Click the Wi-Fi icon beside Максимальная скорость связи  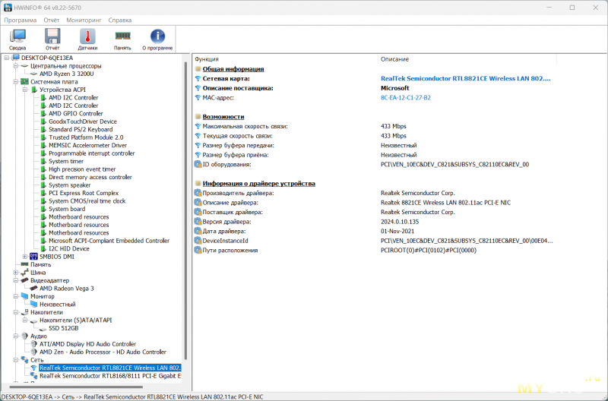pos(198,126)
